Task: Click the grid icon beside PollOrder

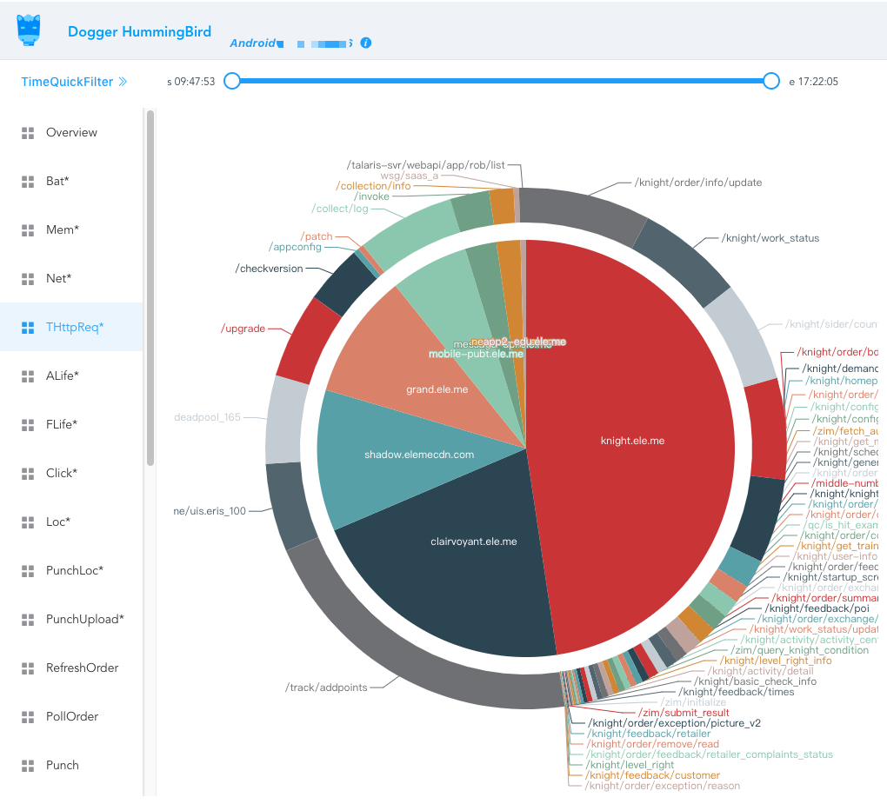Action: 28,717
